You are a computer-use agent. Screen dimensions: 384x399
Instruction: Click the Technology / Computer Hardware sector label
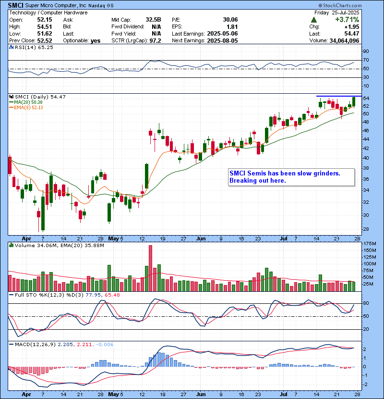[48, 12]
